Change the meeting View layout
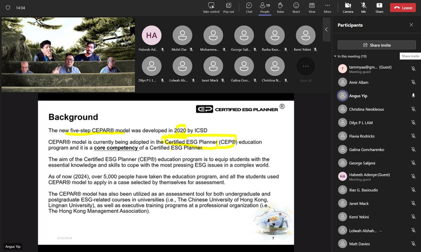The image size is (421, 252). click(312, 7)
